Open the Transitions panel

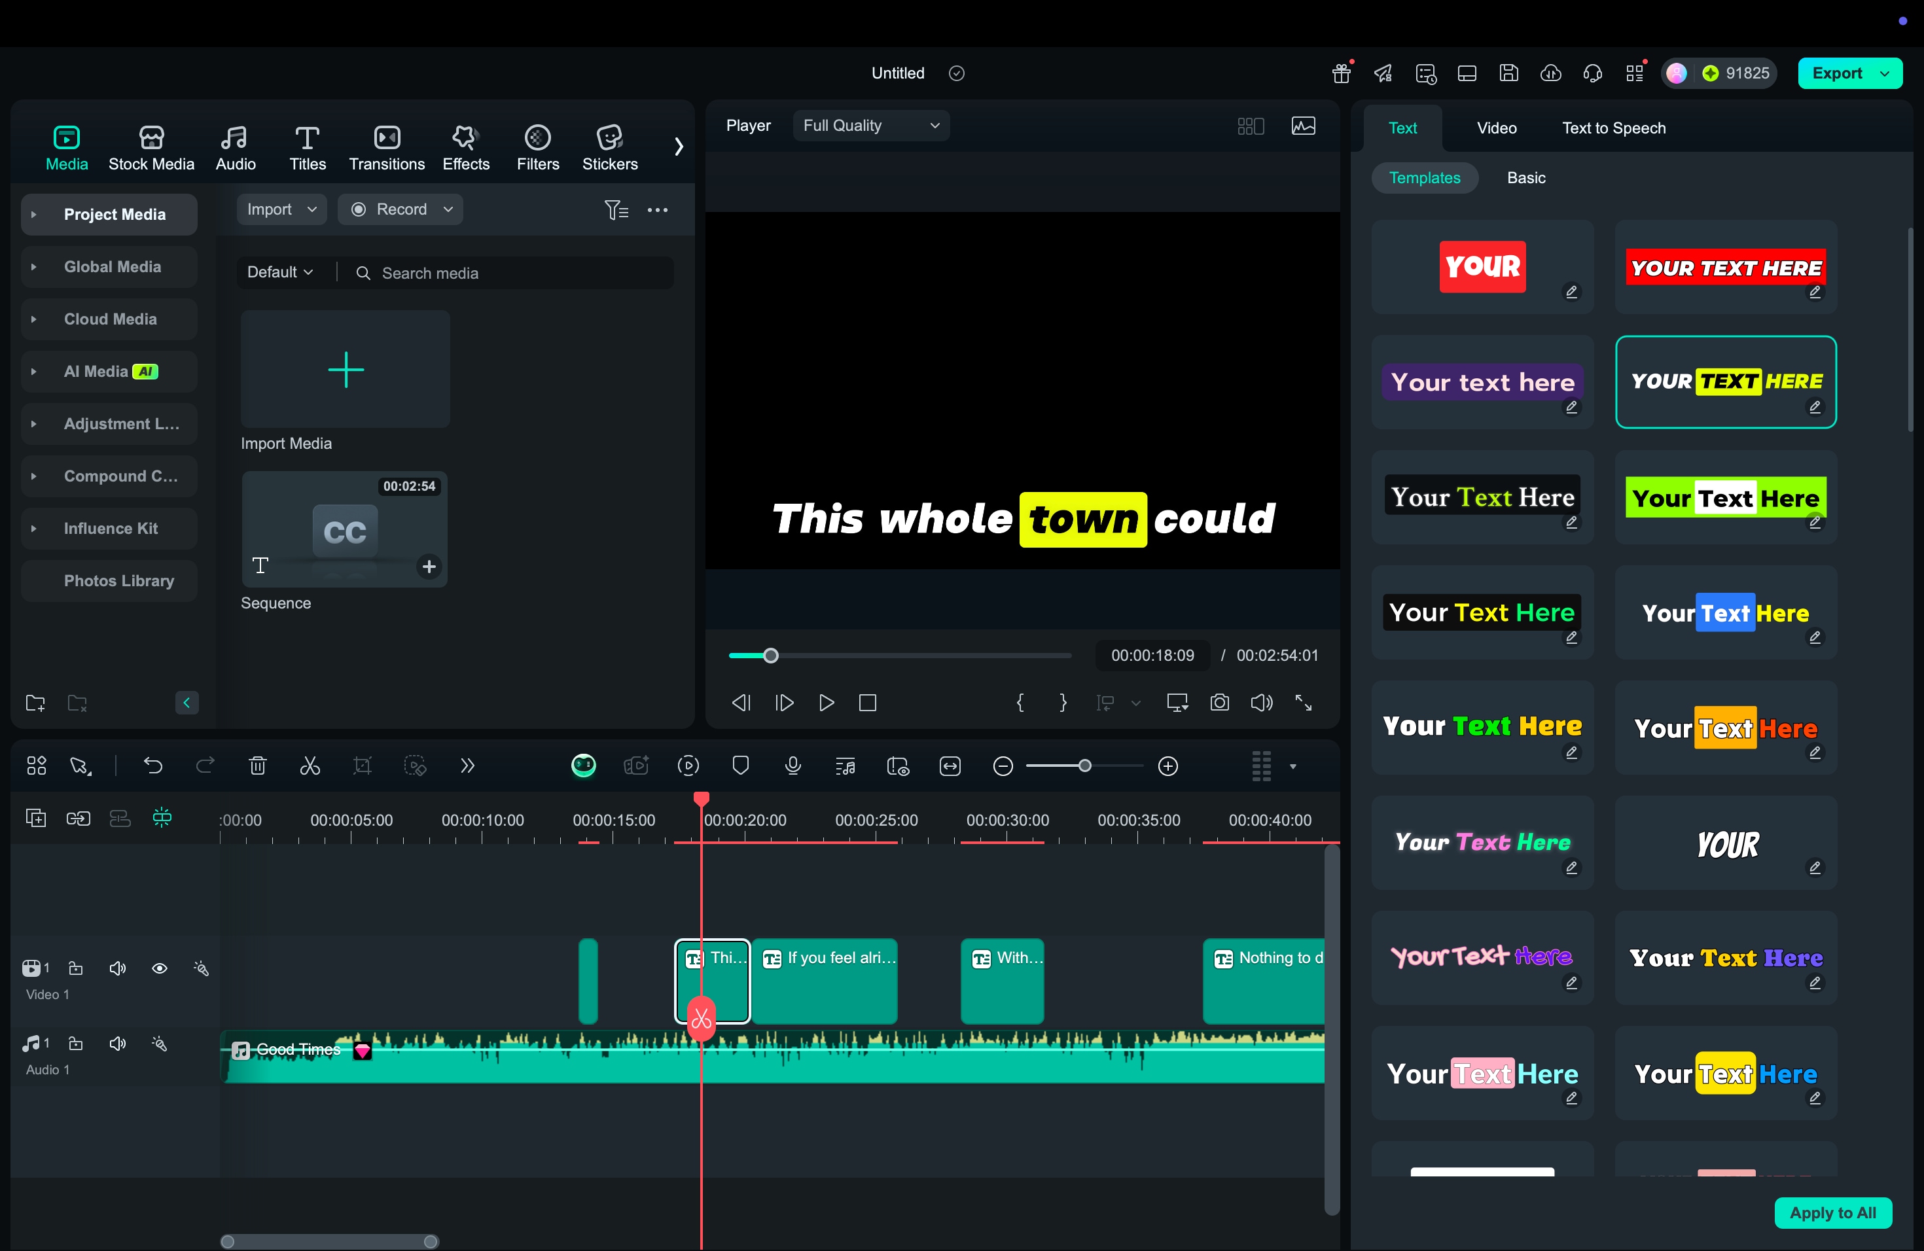(x=386, y=147)
